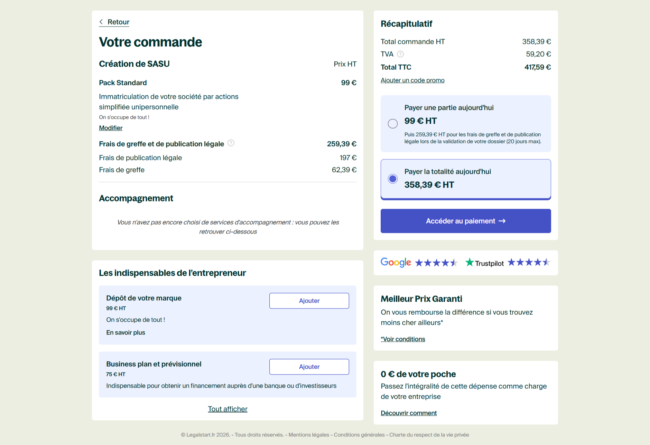Select the Payer la totalité aujourd'hui radio
650x445 pixels.
[x=393, y=179]
